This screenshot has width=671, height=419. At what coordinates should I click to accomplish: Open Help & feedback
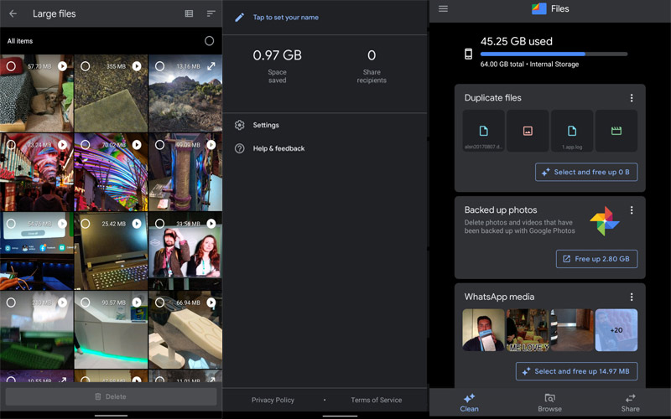[x=240, y=148]
